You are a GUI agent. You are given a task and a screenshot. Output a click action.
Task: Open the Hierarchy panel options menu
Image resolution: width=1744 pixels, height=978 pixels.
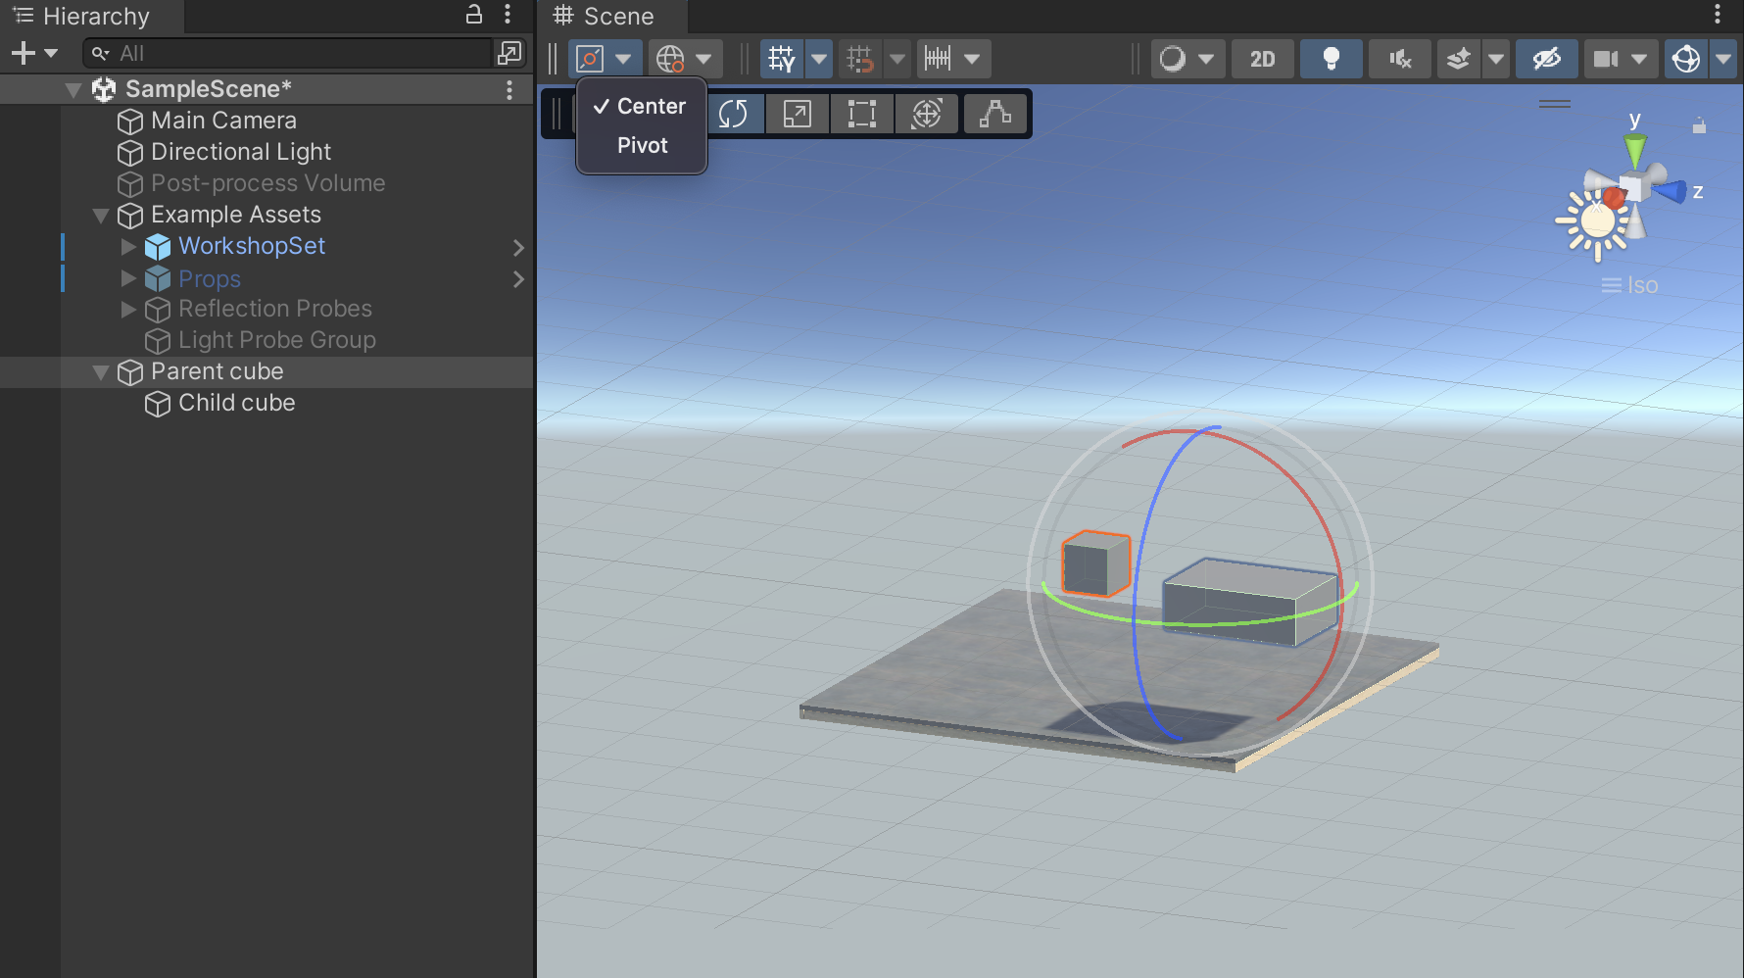click(508, 14)
